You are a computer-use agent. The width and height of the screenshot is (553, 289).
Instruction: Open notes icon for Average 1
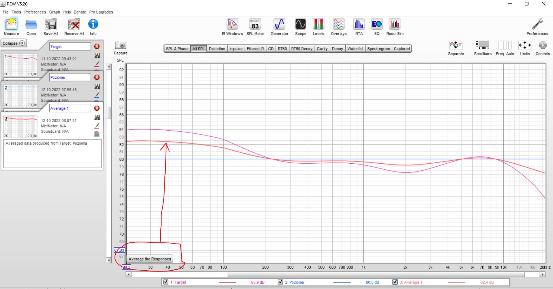[x=97, y=134]
